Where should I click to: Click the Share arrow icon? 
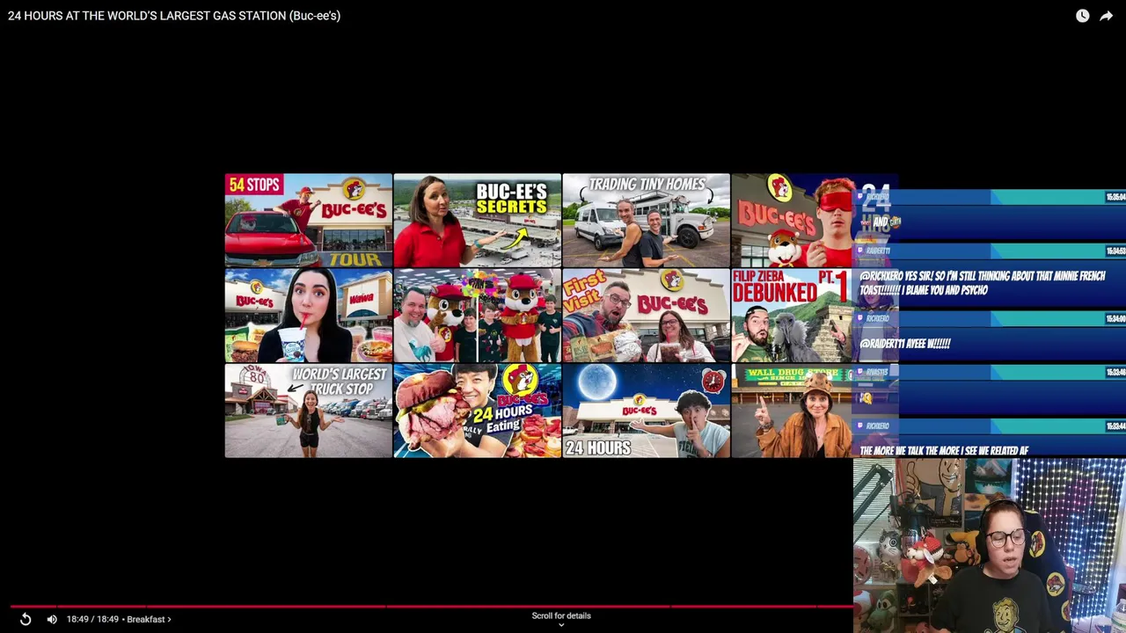(1106, 16)
